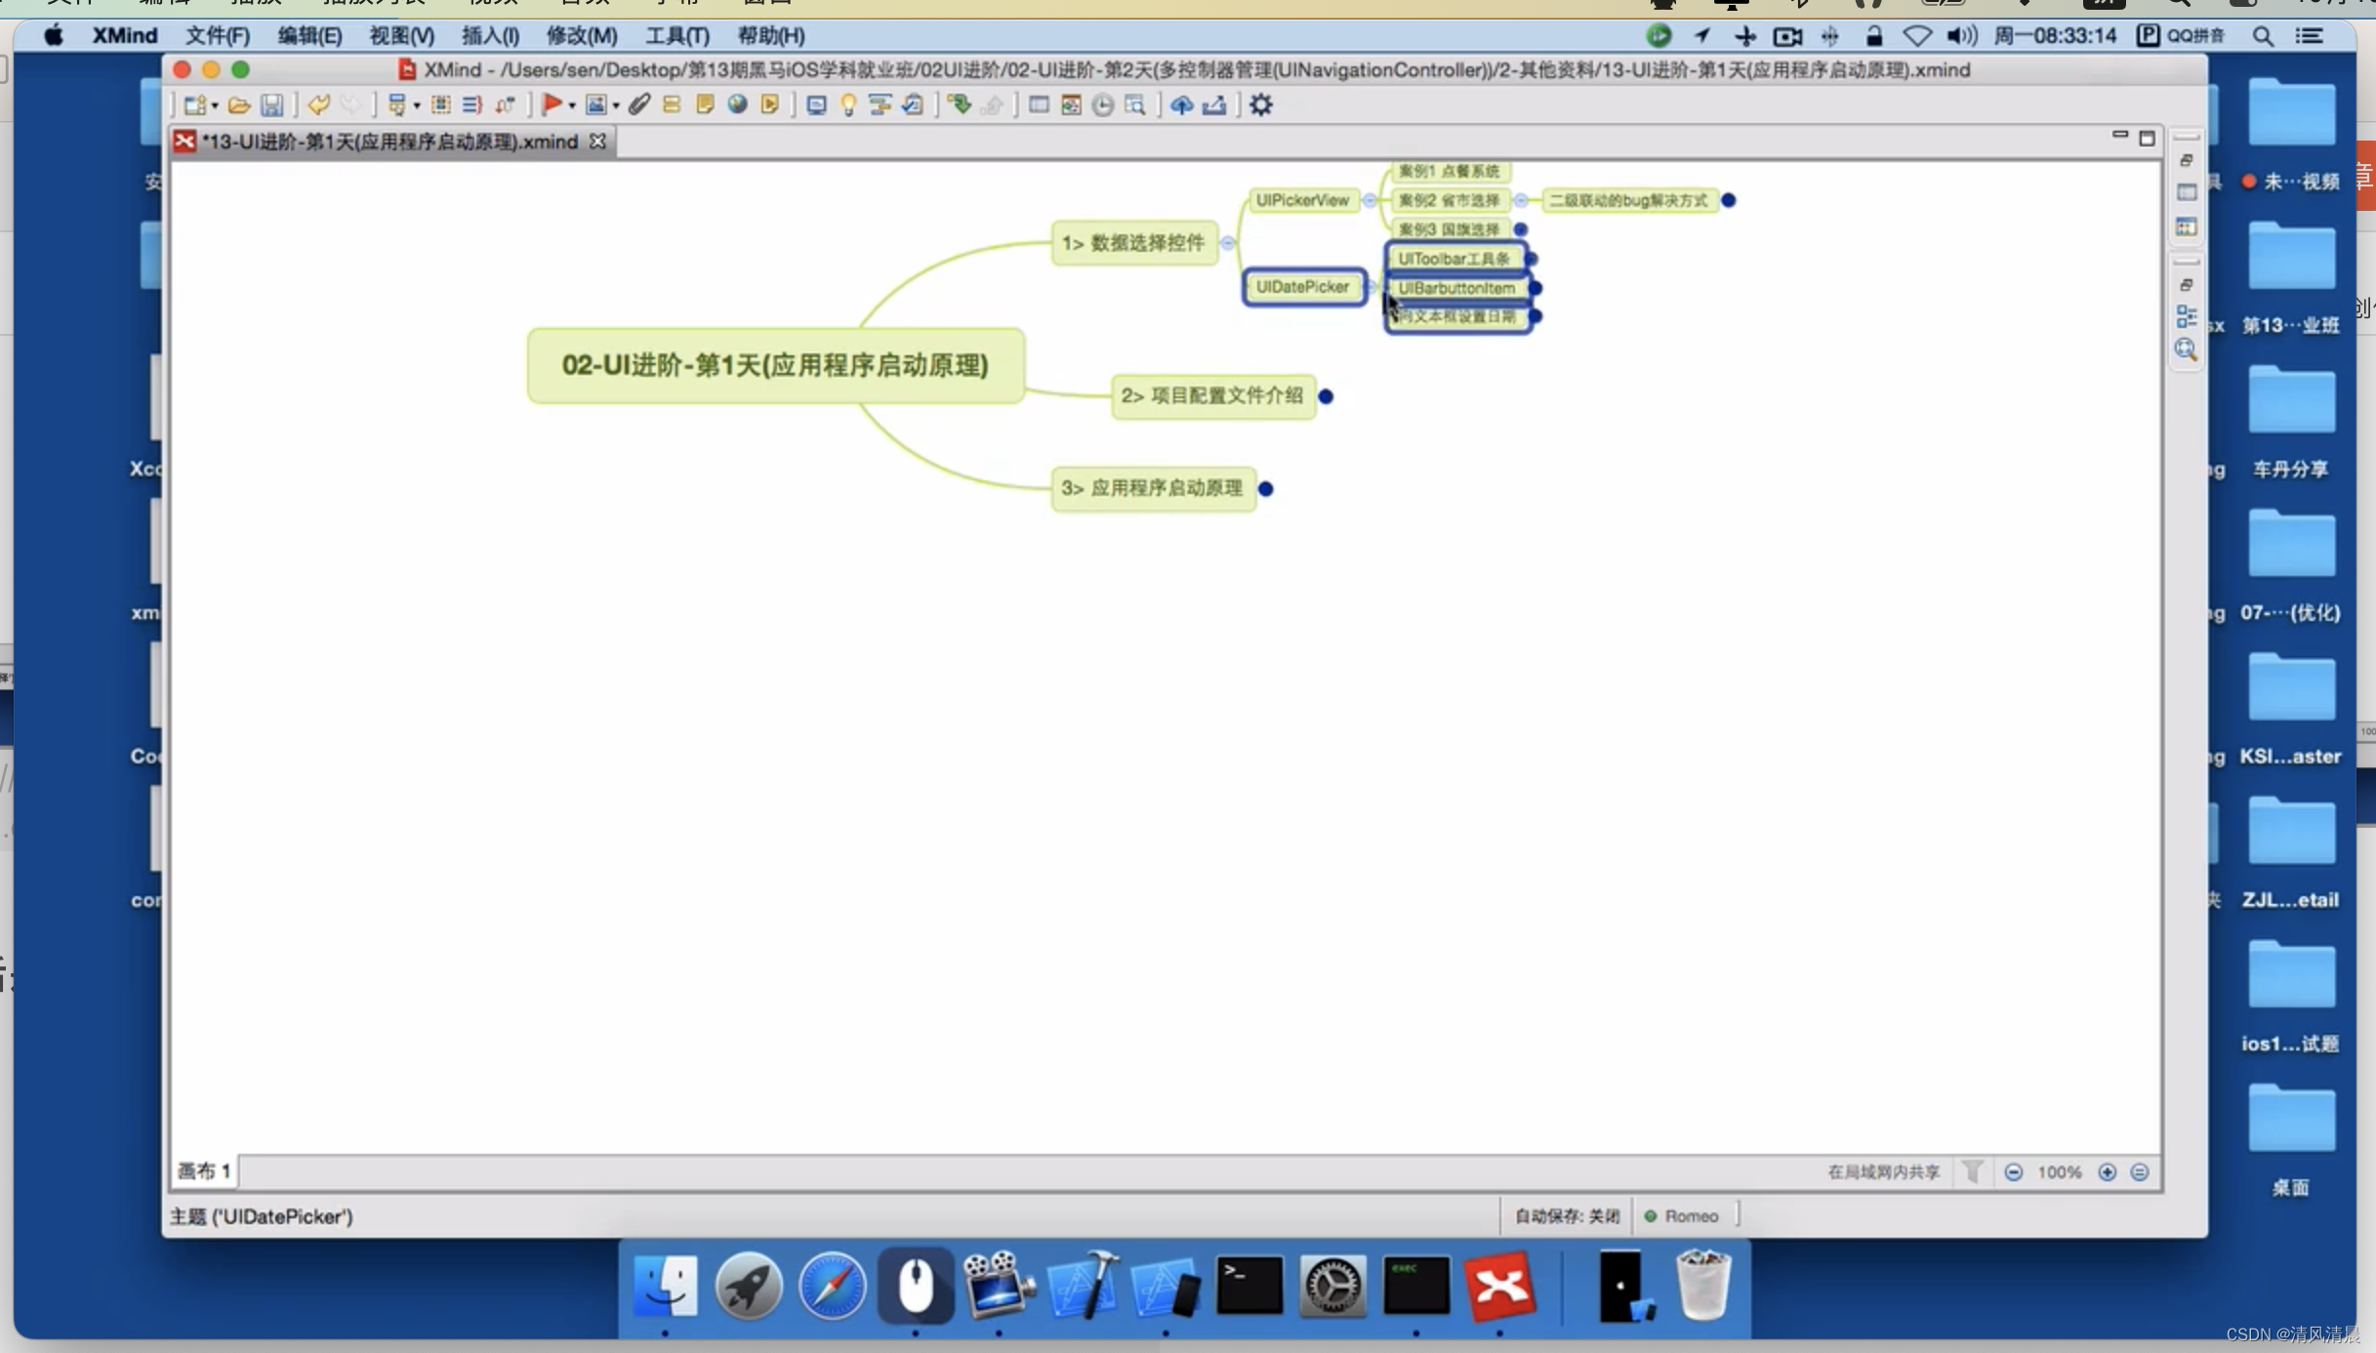Open the New workbook dropdown arrow
This screenshot has width=2376, height=1353.
click(215, 105)
